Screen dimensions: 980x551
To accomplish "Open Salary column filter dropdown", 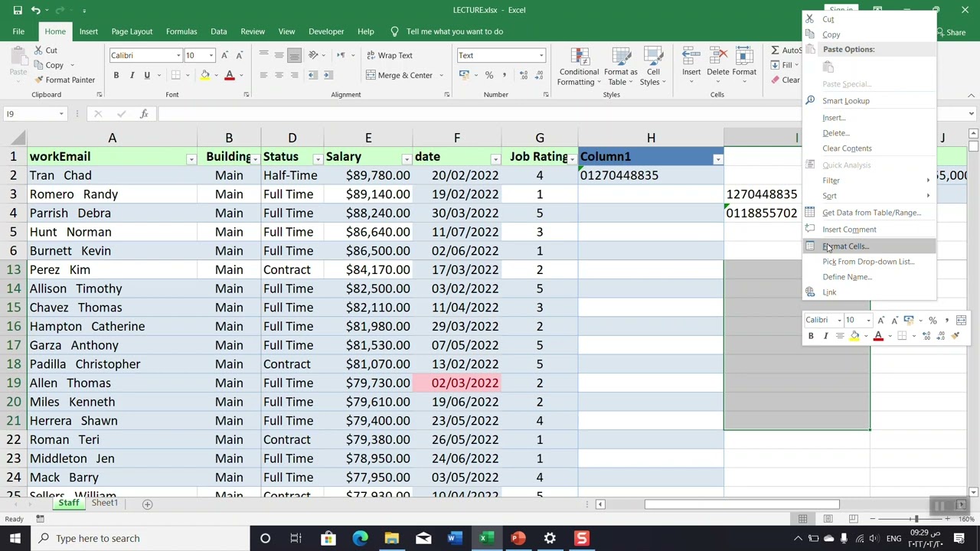I will (407, 158).
